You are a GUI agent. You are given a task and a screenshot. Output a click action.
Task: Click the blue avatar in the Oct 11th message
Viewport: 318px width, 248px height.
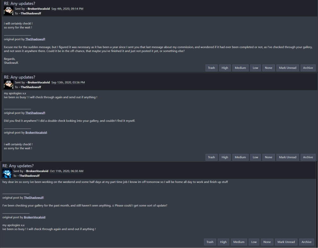coord(7,173)
